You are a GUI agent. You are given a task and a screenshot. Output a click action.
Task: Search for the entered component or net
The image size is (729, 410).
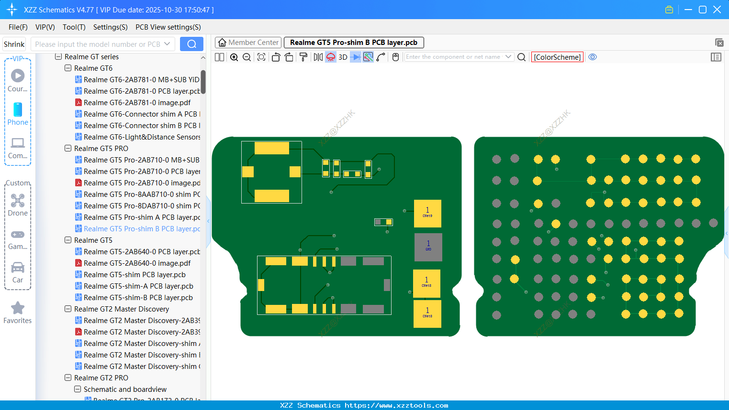(522, 57)
